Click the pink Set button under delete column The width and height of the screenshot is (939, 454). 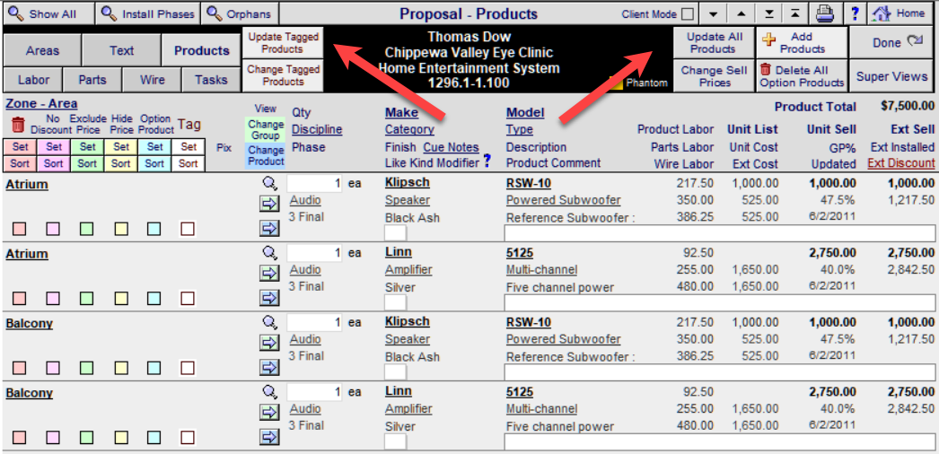20,146
